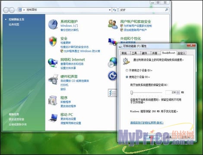This screenshot has height=155, width=203.
Task: Click the 硬件和声音 printer icon
Action: tap(53, 79)
